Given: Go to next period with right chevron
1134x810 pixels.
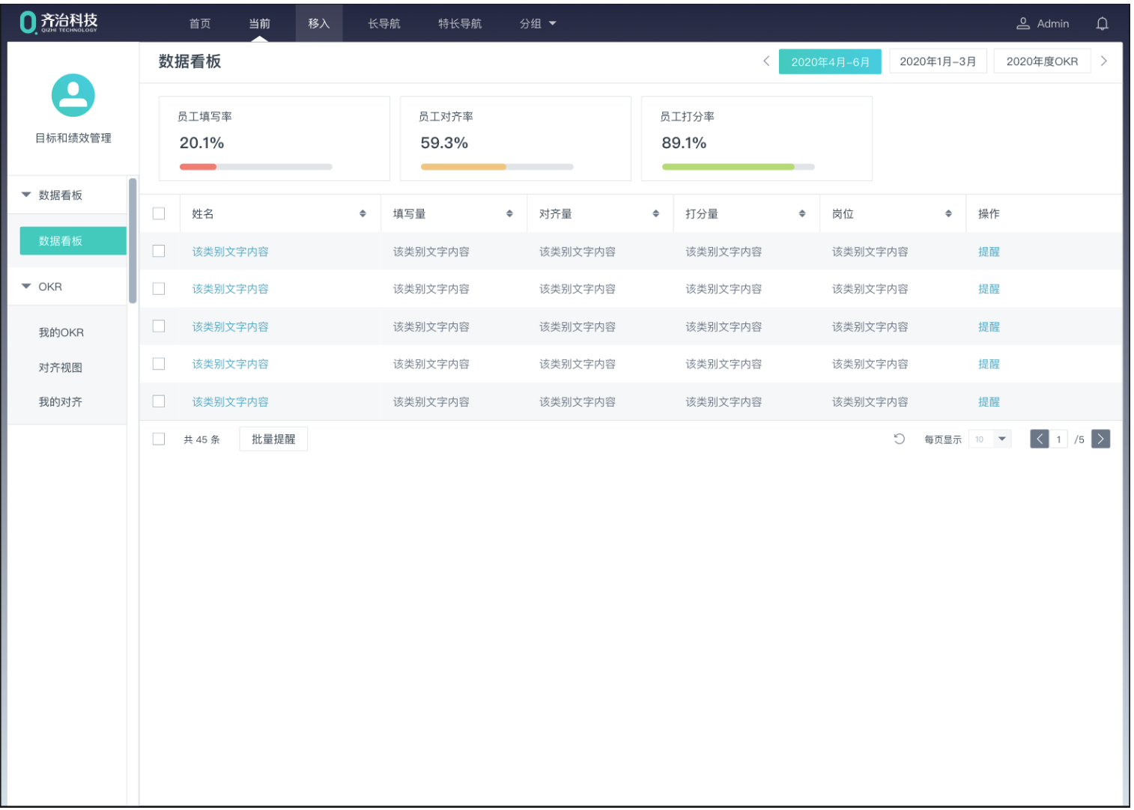Looking at the screenshot, I should click(x=1103, y=61).
